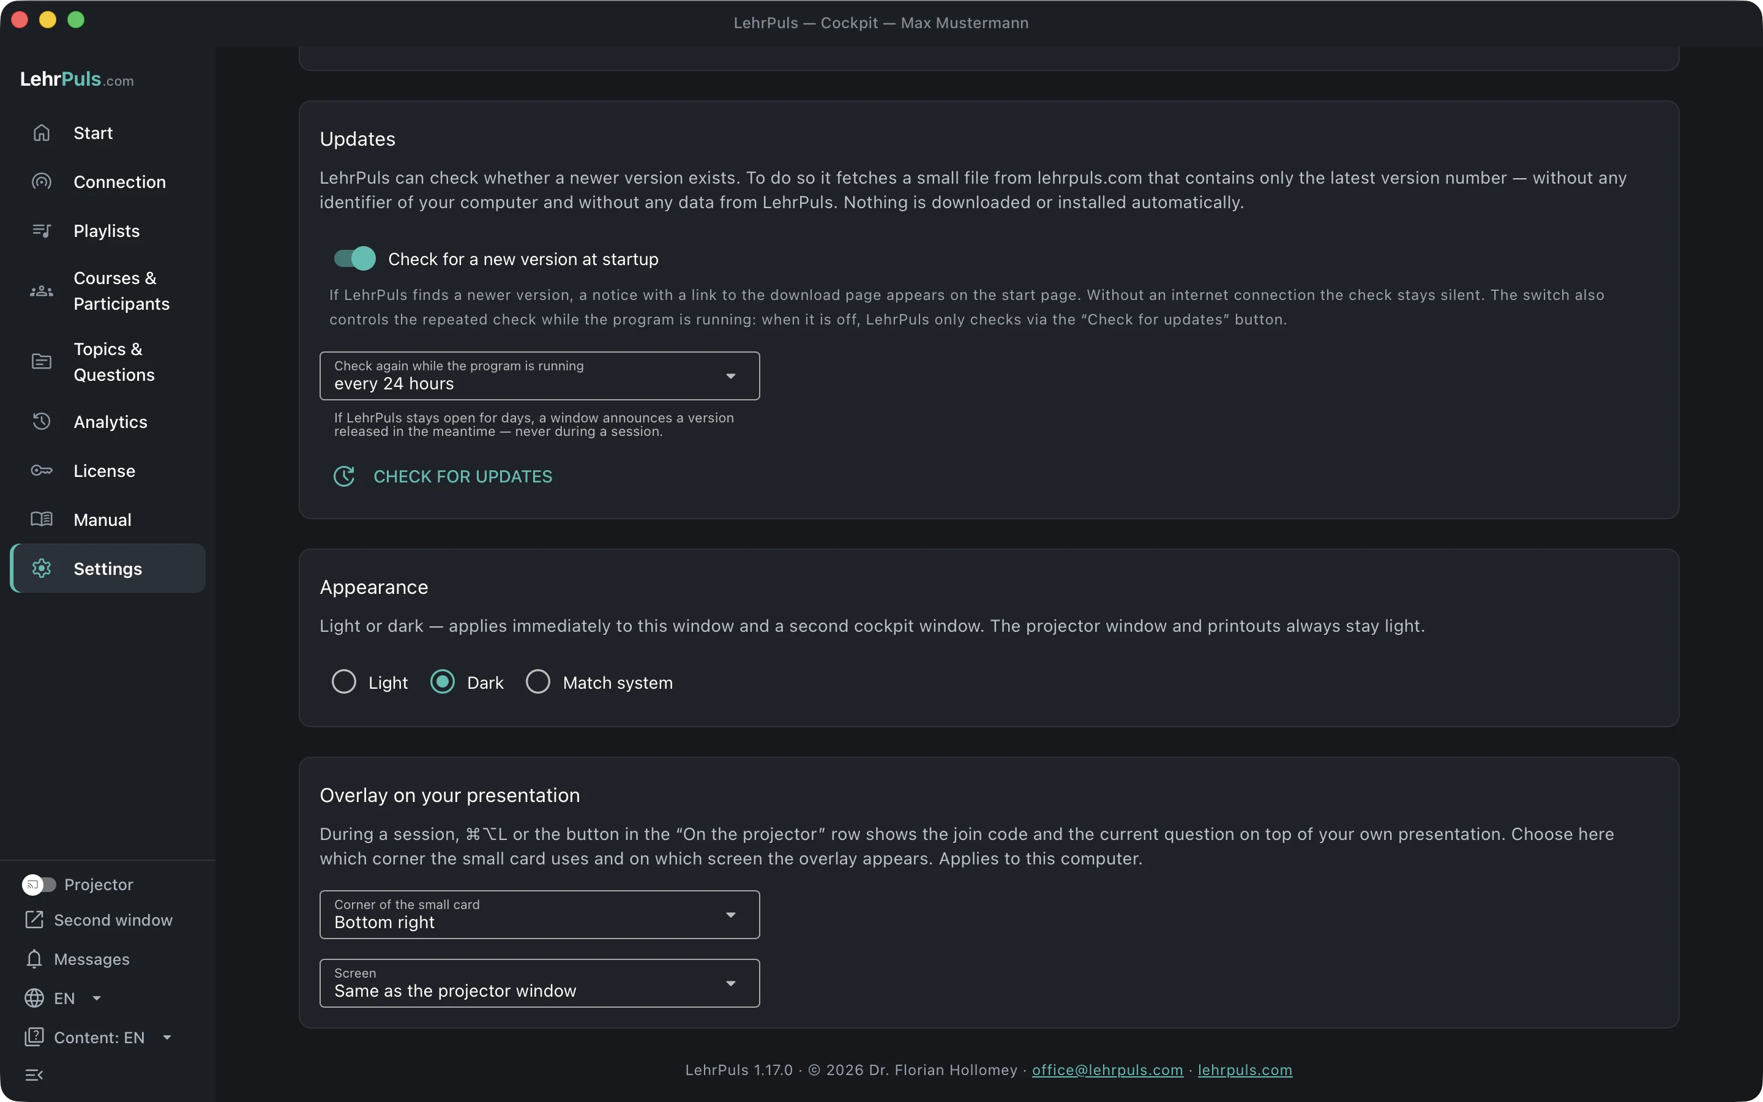Select the Match system appearance option

537,681
